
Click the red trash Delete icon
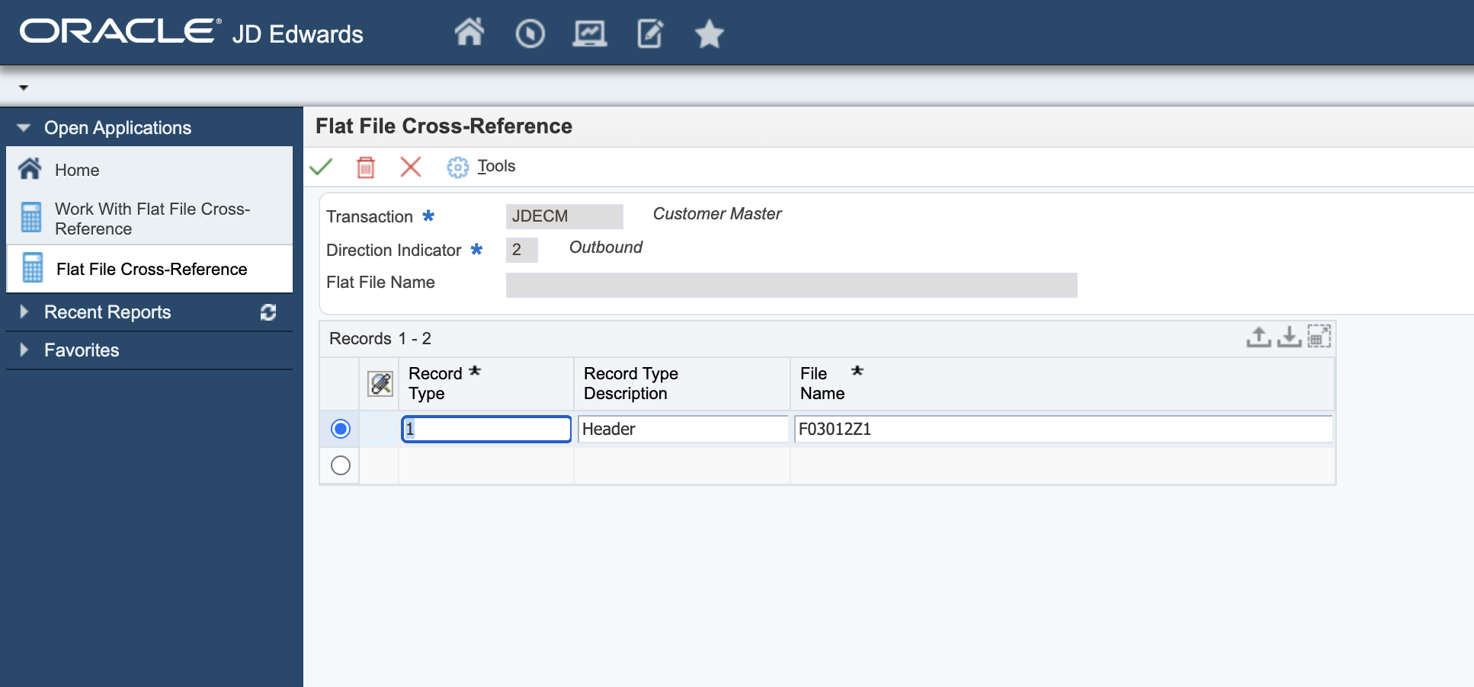[x=366, y=167]
